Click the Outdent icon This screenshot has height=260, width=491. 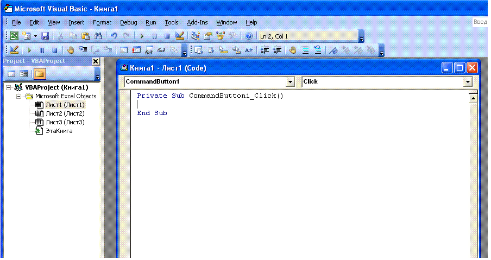[277, 50]
